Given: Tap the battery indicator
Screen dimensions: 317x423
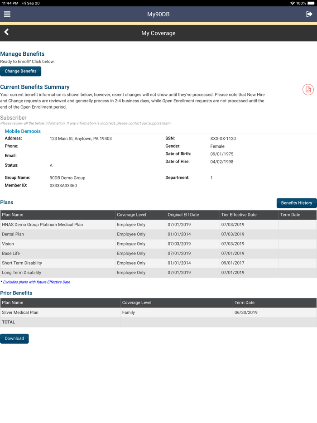Looking at the screenshot, I should point(311,3).
